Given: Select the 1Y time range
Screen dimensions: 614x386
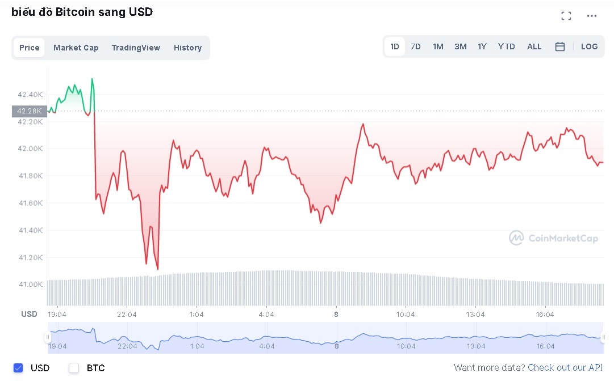Looking at the screenshot, I should coord(482,46).
